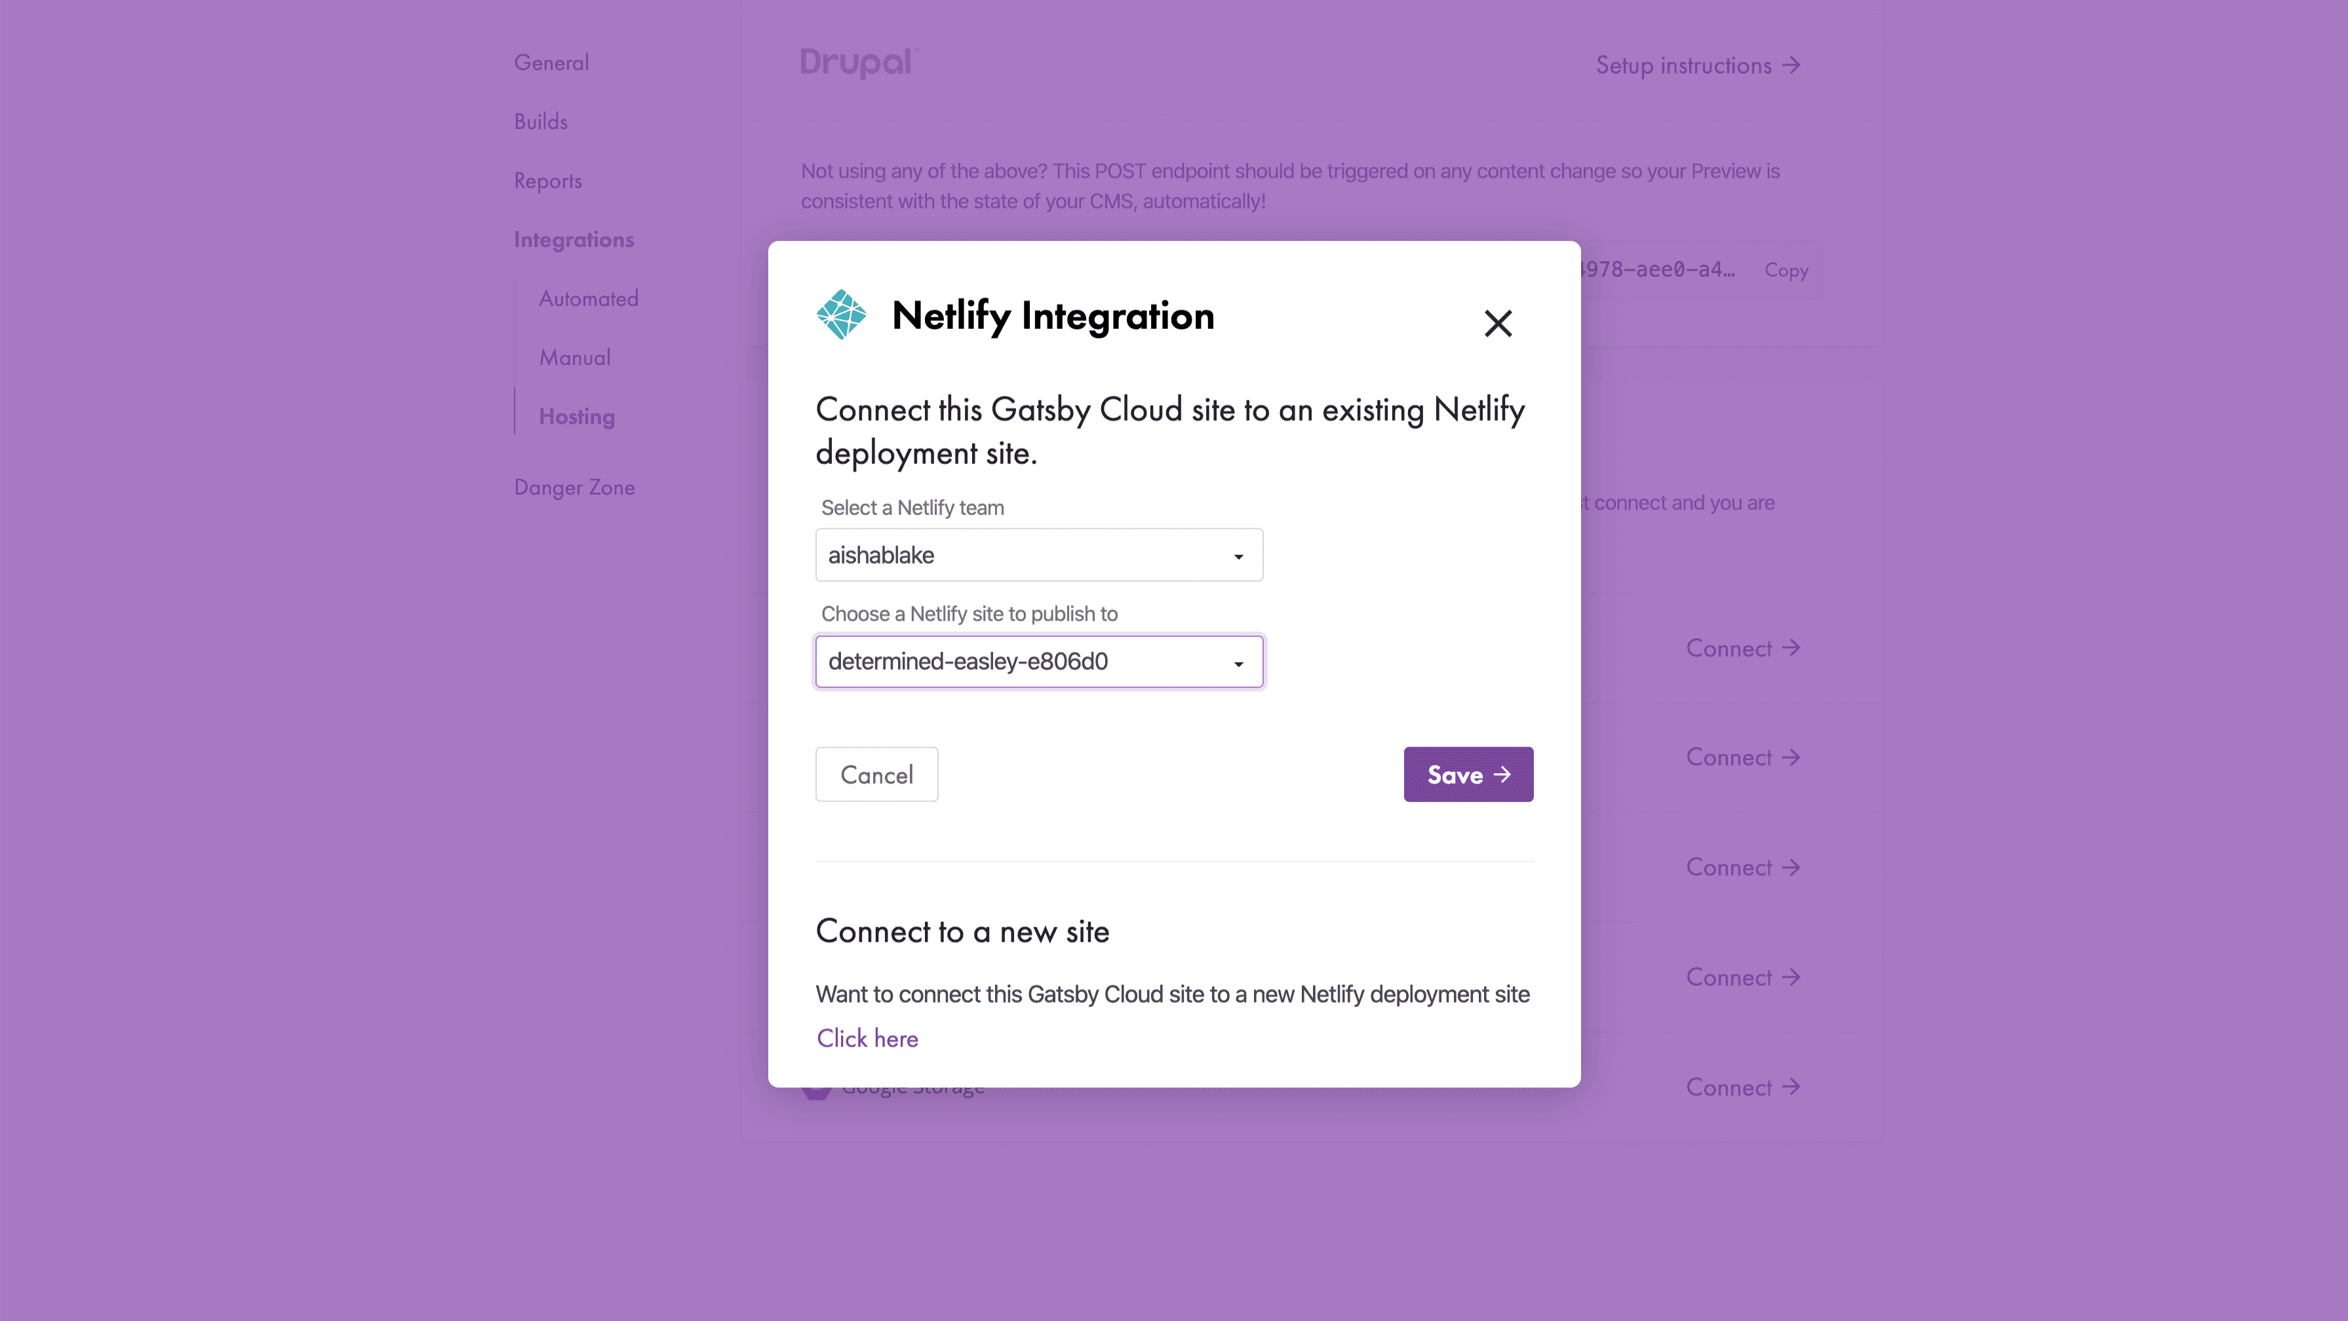Click the Save button arrow icon
Image resolution: width=2348 pixels, height=1321 pixels.
click(x=1502, y=775)
